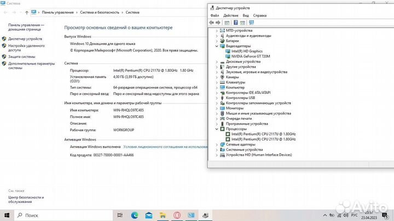The image size is (394, 221).
Task: Expand the Другие устройства category
Action: point(217,67)
